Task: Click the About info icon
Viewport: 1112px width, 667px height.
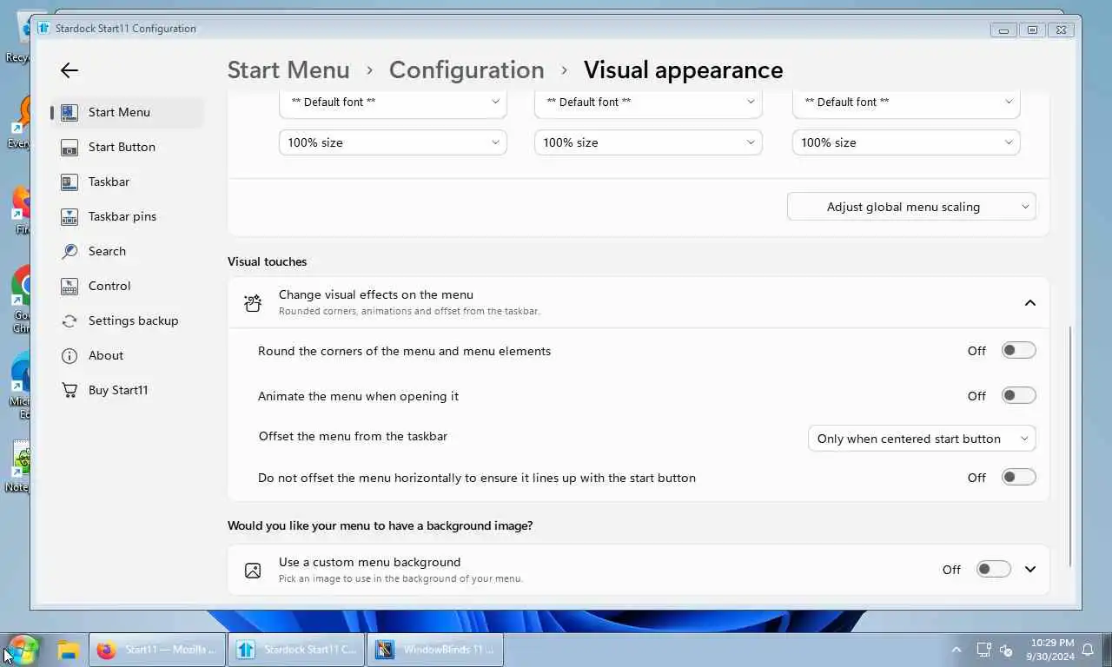Action: [x=69, y=355]
